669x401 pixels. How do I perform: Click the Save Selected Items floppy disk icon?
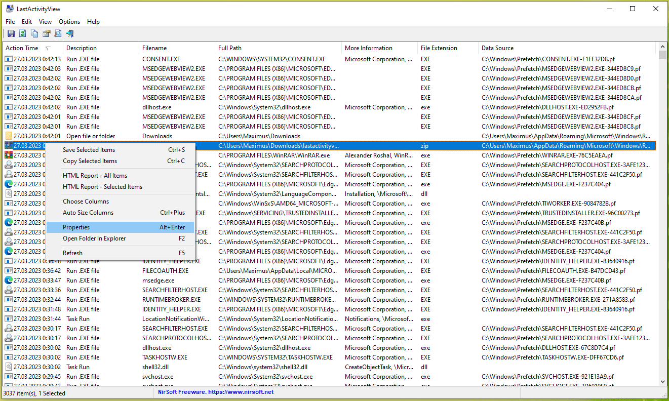tap(11, 33)
